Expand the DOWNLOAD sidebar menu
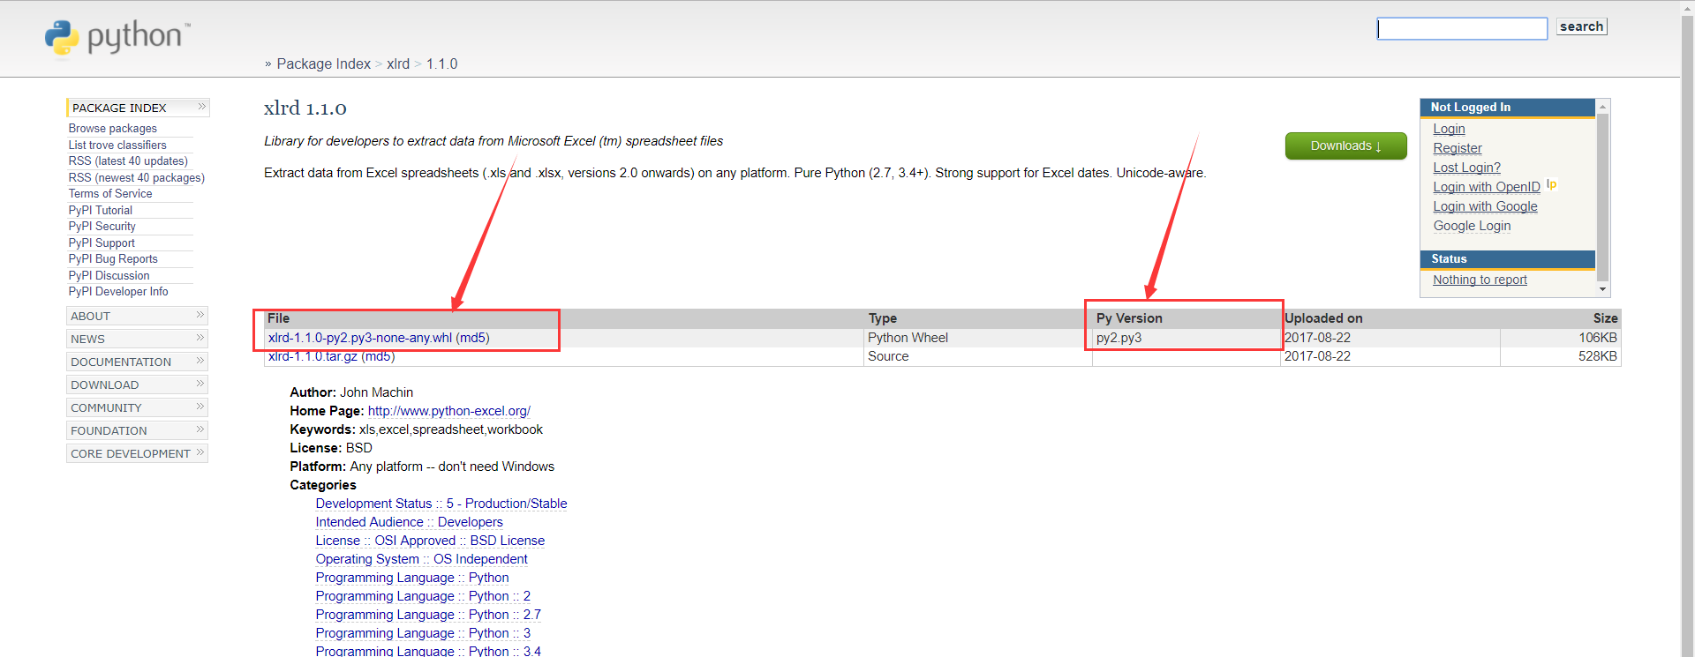 pyautogui.click(x=137, y=384)
